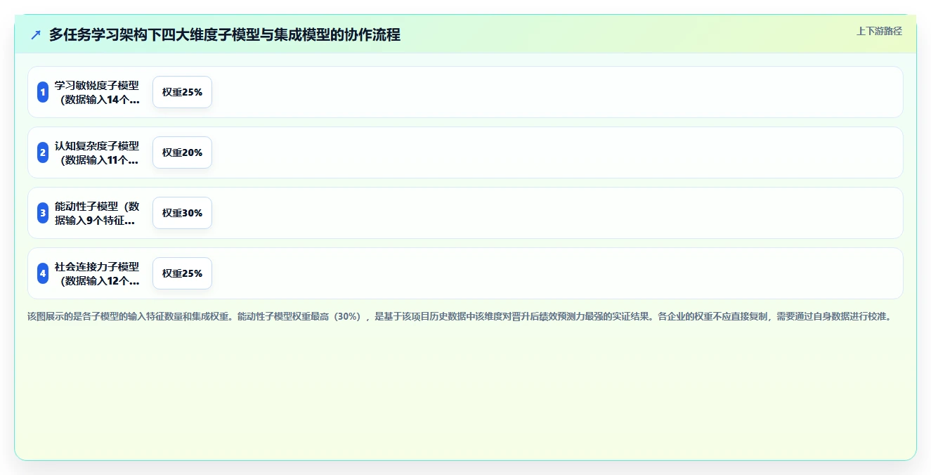This screenshot has height=475, width=931.
Task: Open the 认知复杂度子模型 item text
Action: [x=97, y=152]
